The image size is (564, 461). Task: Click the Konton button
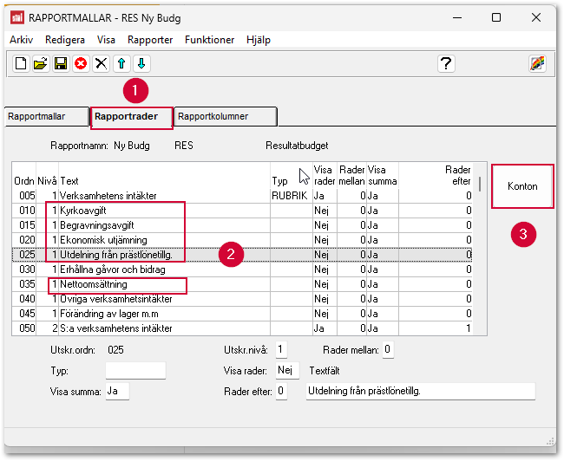pyautogui.click(x=522, y=186)
